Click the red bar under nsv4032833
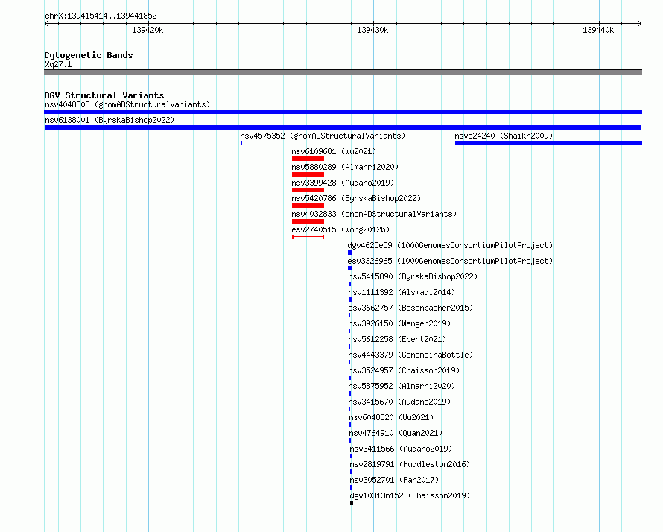 coord(308,221)
